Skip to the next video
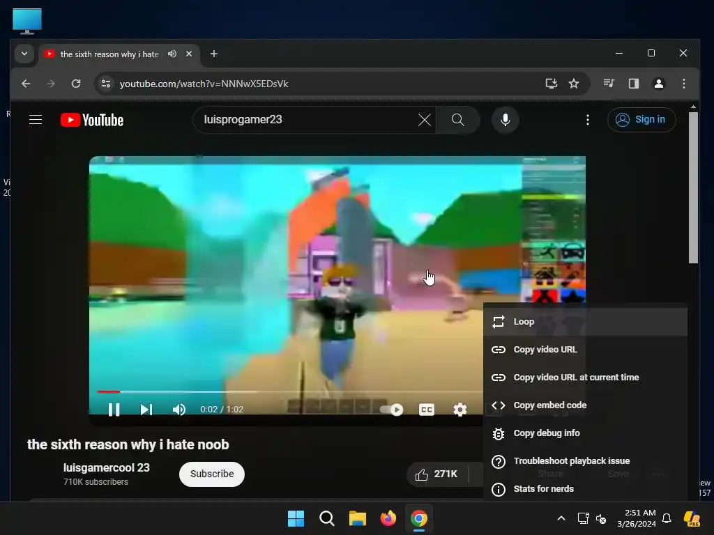The image size is (714, 535). pos(146,410)
